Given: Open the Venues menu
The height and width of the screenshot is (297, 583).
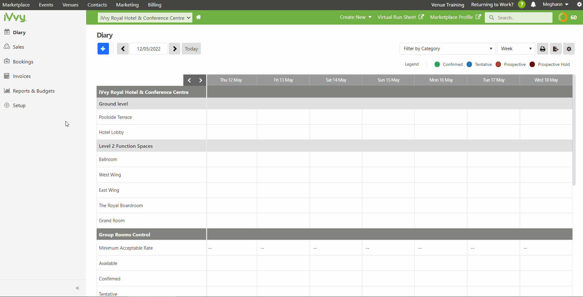Looking at the screenshot, I should 70,5.
